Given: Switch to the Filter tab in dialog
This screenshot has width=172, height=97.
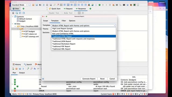Looking at the screenshot, I should pyautogui.click(x=64, y=21).
